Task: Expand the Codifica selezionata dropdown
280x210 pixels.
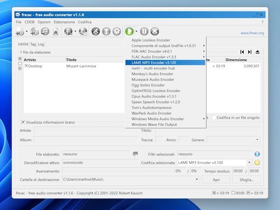Action: (249, 163)
